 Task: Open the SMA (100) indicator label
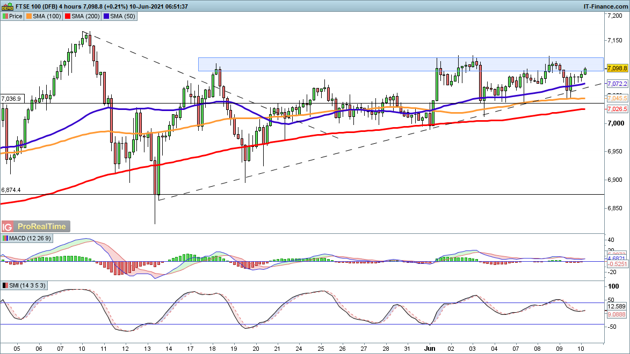46,16
